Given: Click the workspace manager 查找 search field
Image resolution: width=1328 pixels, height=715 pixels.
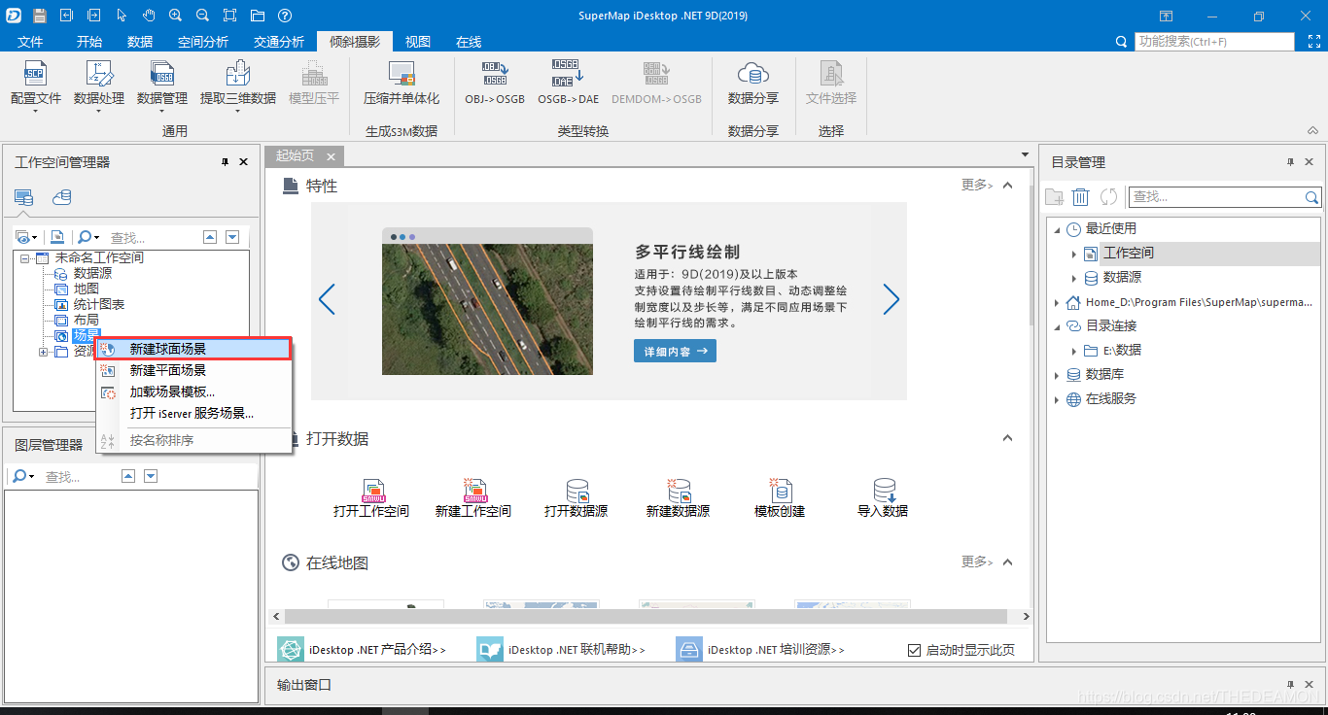Looking at the screenshot, I should pyautogui.click(x=152, y=237).
